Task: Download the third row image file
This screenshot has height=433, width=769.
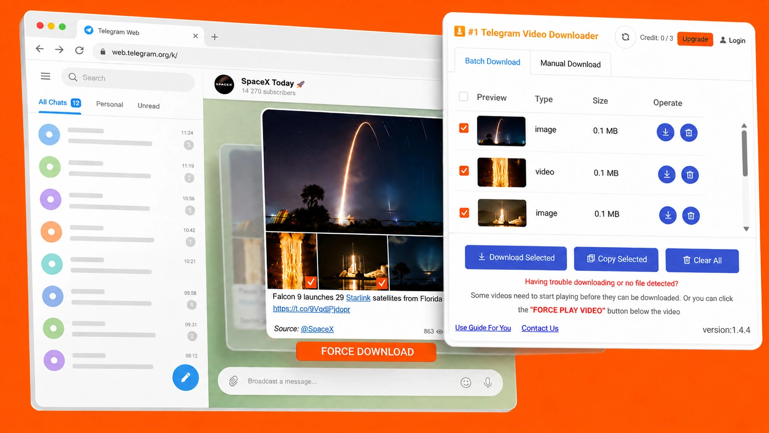Action: pos(668,215)
